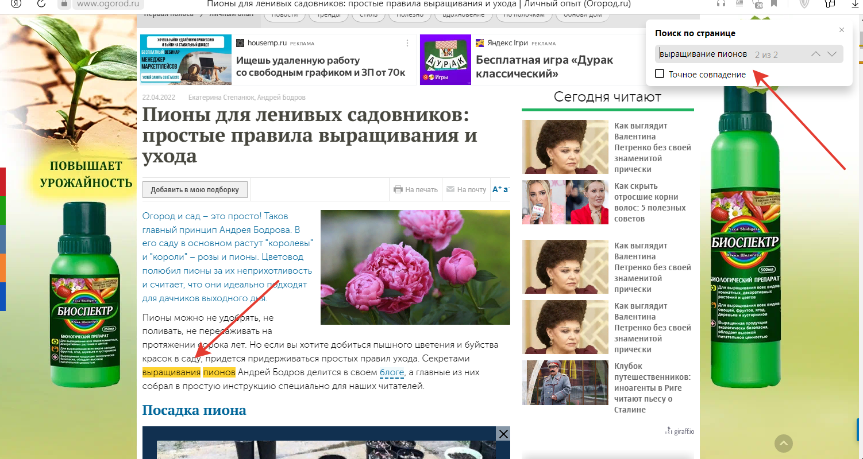
Task: Increase font size with the A+ icon
Action: tap(496, 189)
